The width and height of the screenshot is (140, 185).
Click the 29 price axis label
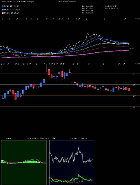[134, 85]
